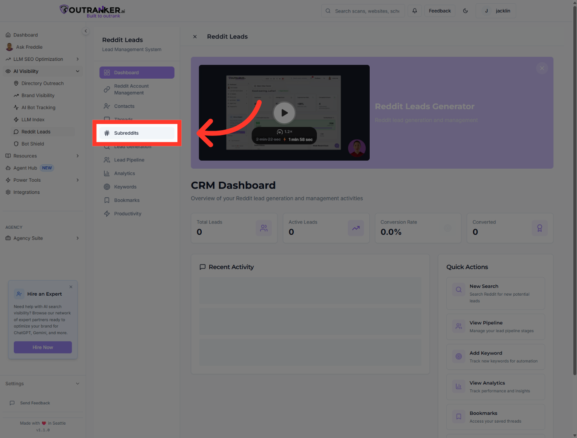Viewport: 577px width, 438px height.
Task: Click the Recent Activity heading
Action: 231,267
